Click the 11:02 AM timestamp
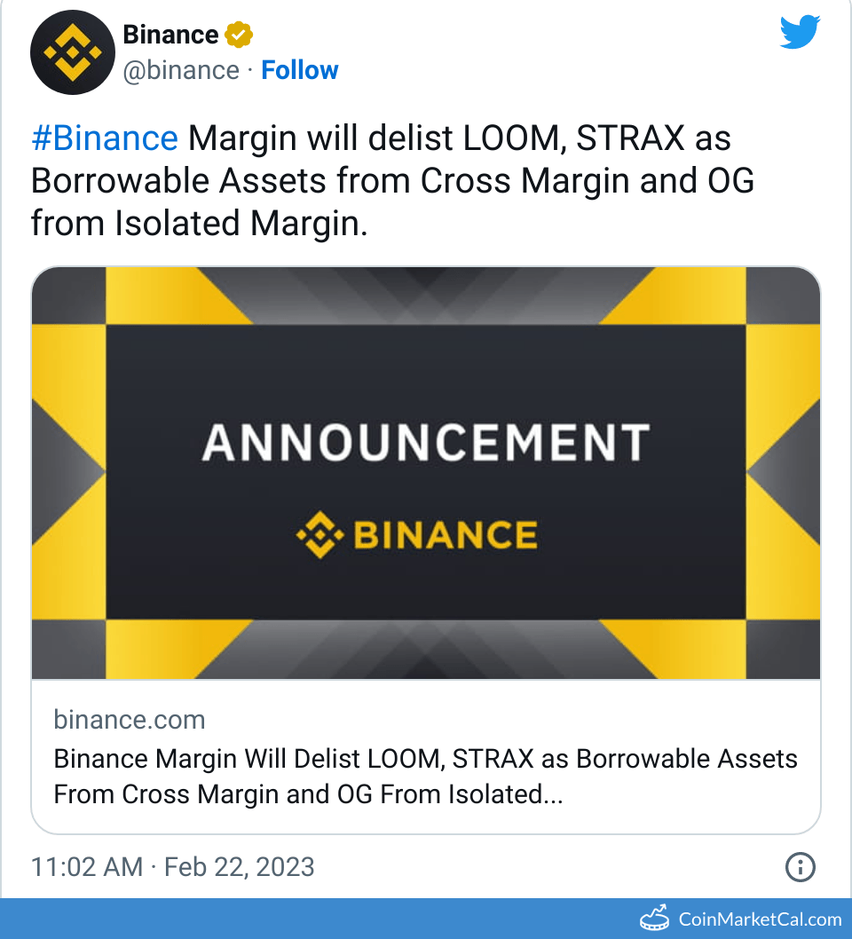This screenshot has height=939, width=852. click(86, 866)
